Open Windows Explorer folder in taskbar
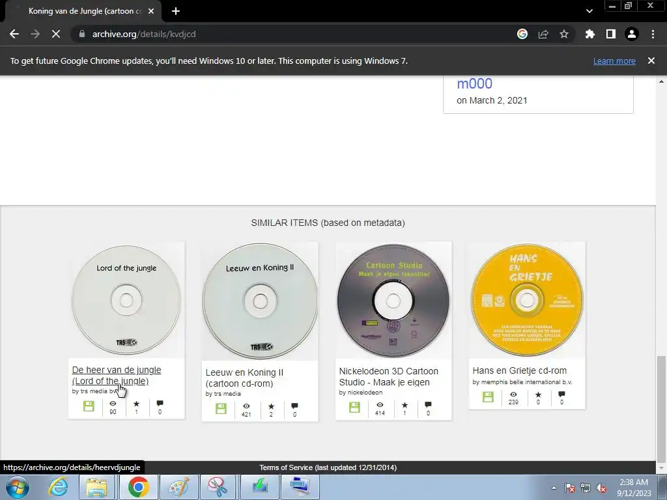 (96, 487)
